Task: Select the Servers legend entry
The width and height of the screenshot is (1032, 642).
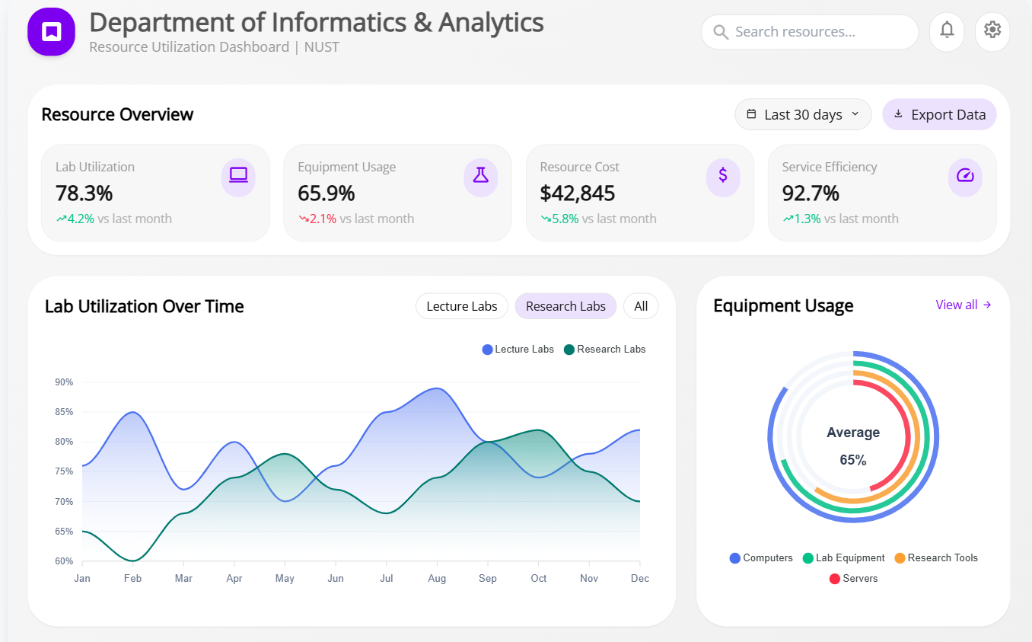Action: pos(853,578)
